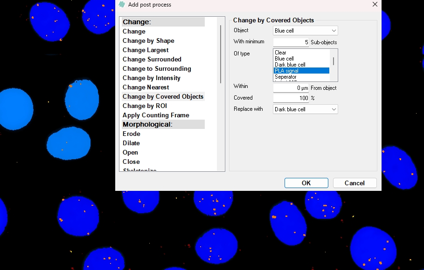Select Clear in the Of type list
424x270 pixels.
[301, 53]
